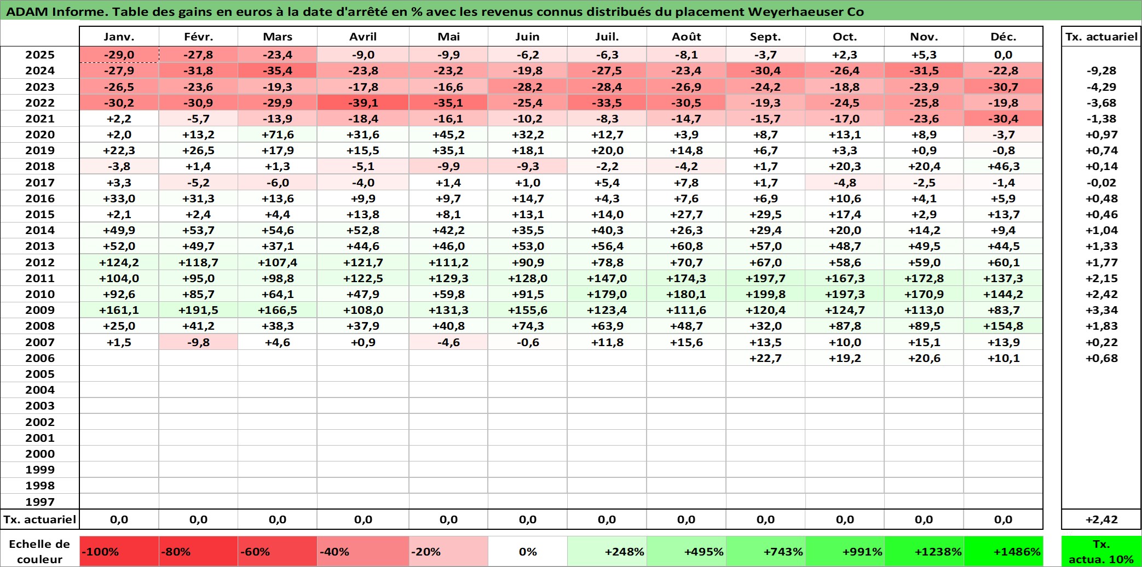
Task: Click cell +199,8 in the 2010 row
Action: [x=765, y=294]
